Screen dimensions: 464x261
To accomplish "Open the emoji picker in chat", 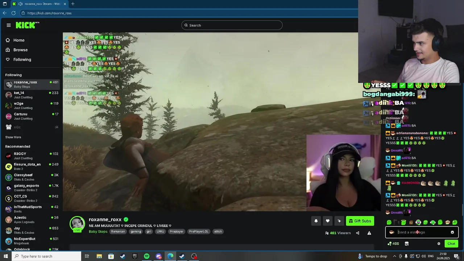I will pyautogui.click(x=452, y=232).
